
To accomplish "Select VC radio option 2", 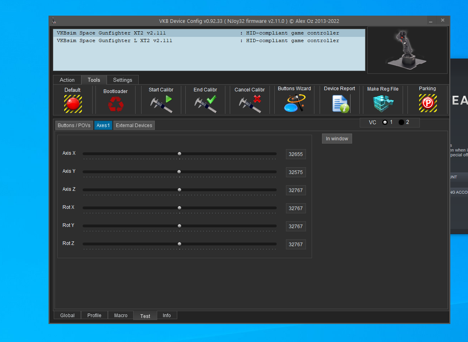I will tap(401, 122).
